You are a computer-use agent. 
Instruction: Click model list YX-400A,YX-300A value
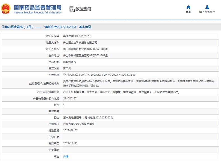[x=99, y=75]
